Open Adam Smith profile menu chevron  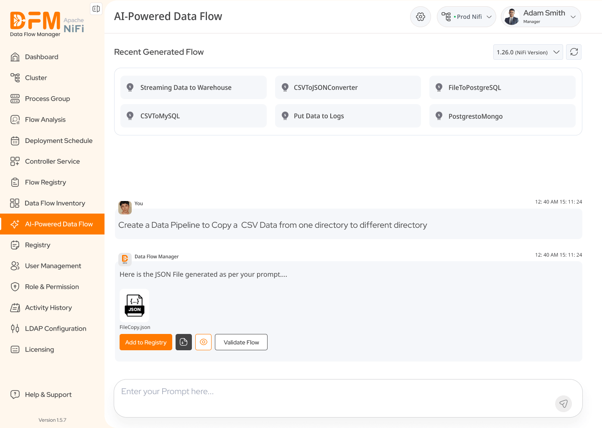(x=573, y=17)
